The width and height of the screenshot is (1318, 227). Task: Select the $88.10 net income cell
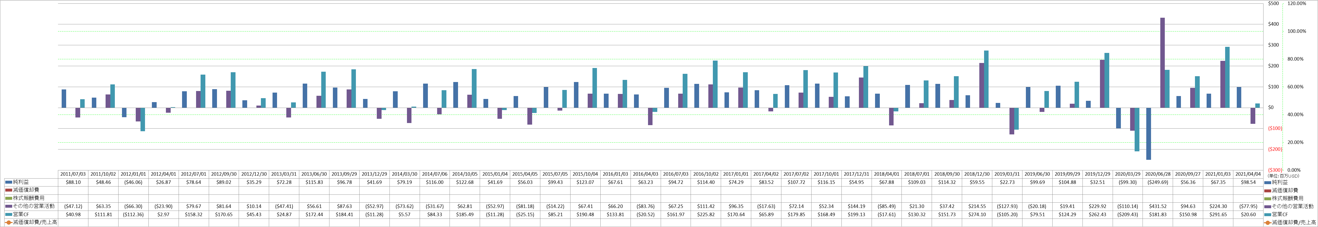click(73, 182)
